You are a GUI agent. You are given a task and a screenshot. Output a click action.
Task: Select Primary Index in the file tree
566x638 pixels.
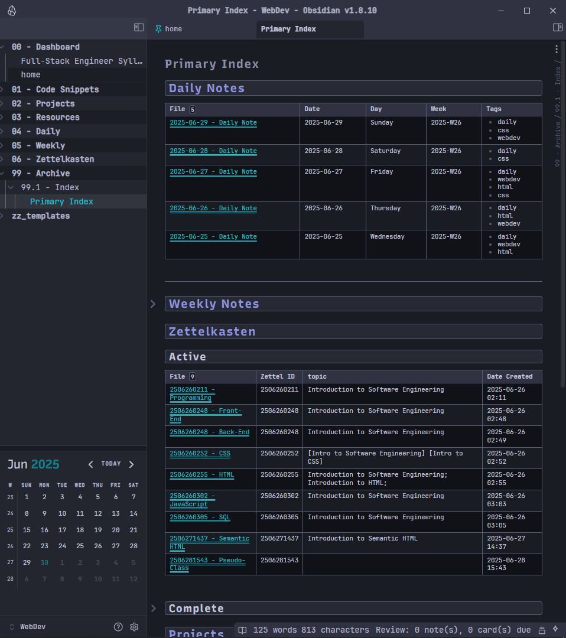[61, 202]
